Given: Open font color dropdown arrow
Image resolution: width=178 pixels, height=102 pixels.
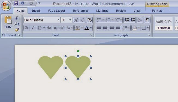Looking at the screenshot, I should coord(91,28).
